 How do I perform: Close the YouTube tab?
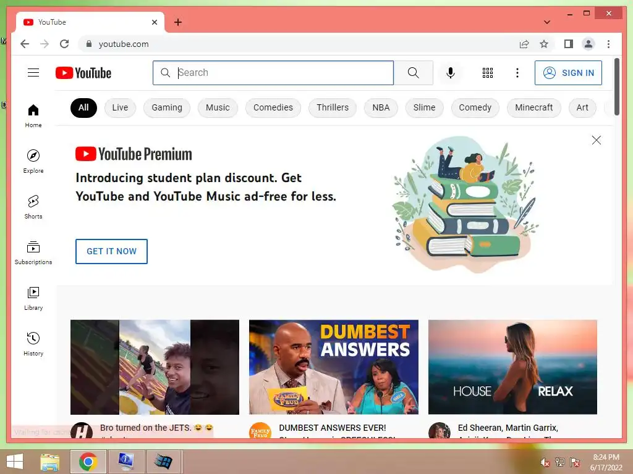coord(154,22)
